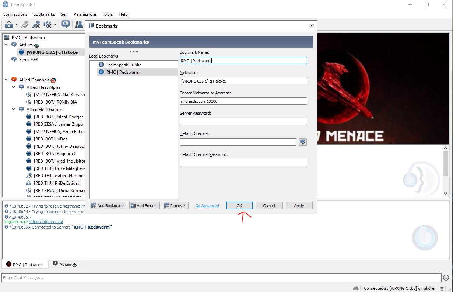Select [RED .BOT.] IvDen user
This screenshot has height=292, width=453.
(x=50, y=139)
